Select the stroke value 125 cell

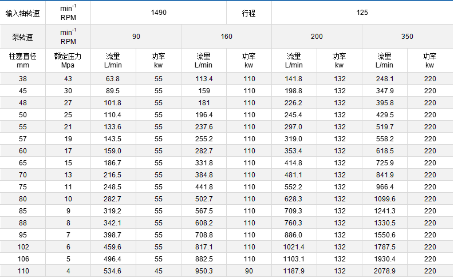[x=362, y=12]
